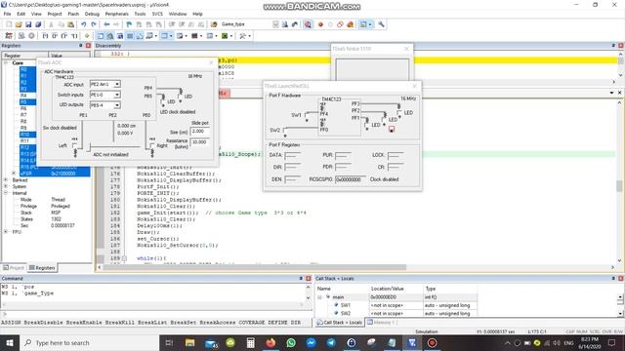Image resolution: width=625 pixels, height=351 pixels.
Task: Toggle the Right switch in the ADC window
Action: 152,146
